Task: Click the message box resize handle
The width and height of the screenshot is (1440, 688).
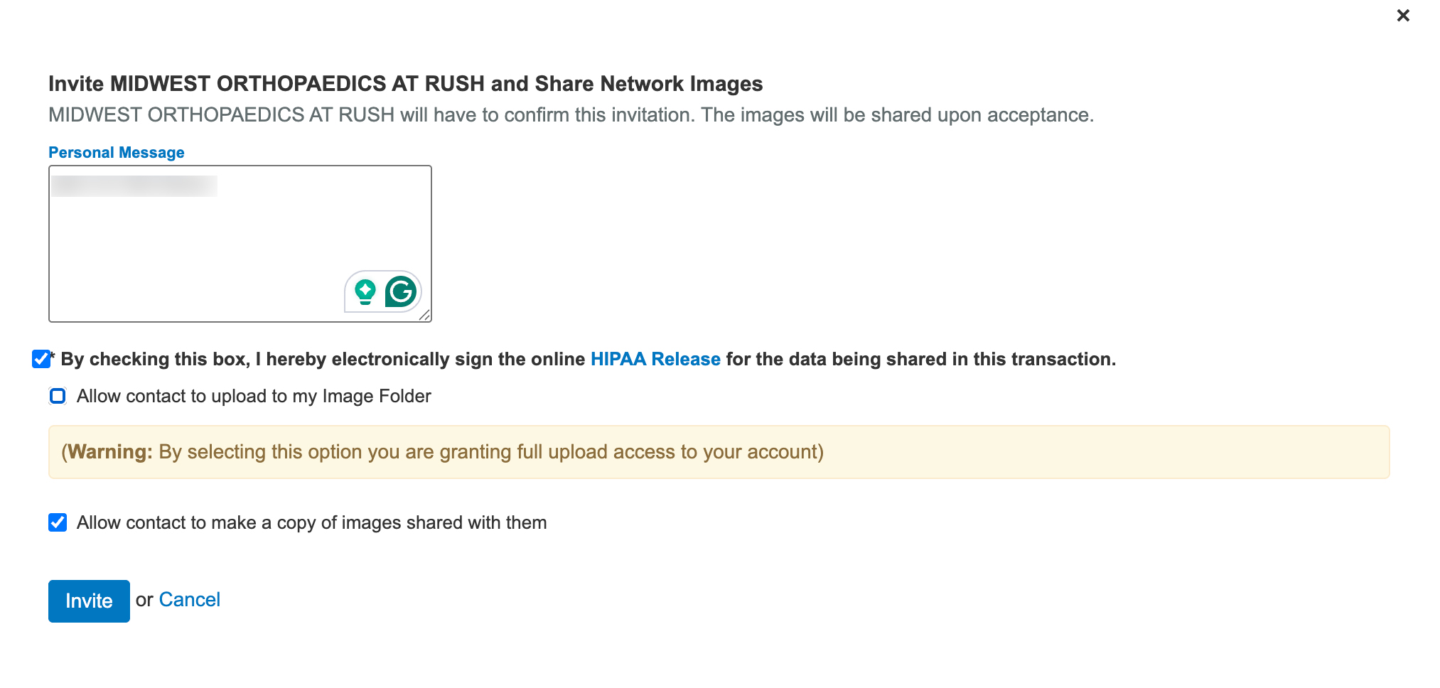Action: tap(424, 315)
